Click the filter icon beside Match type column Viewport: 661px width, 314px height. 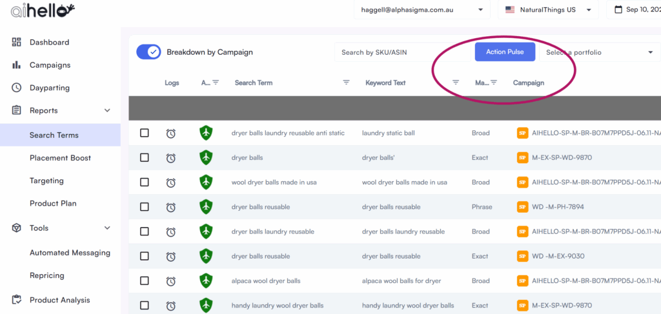(x=494, y=83)
